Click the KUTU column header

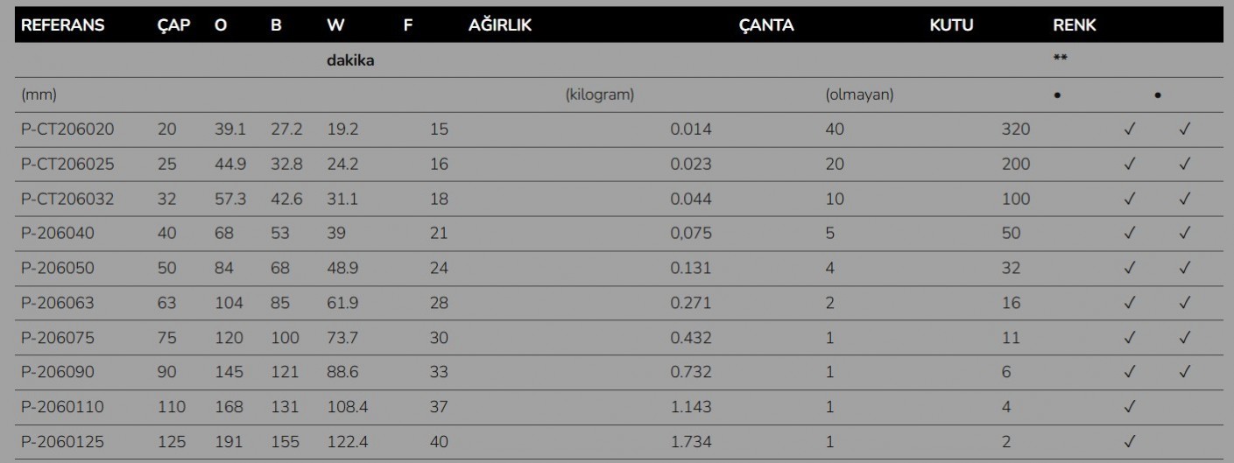point(952,25)
